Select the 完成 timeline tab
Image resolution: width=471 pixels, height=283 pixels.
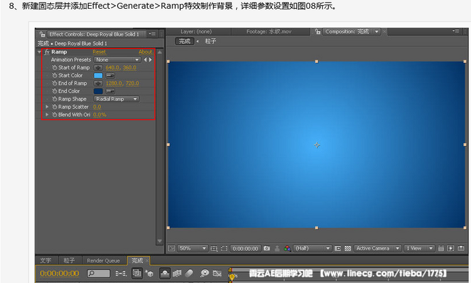[138, 260]
